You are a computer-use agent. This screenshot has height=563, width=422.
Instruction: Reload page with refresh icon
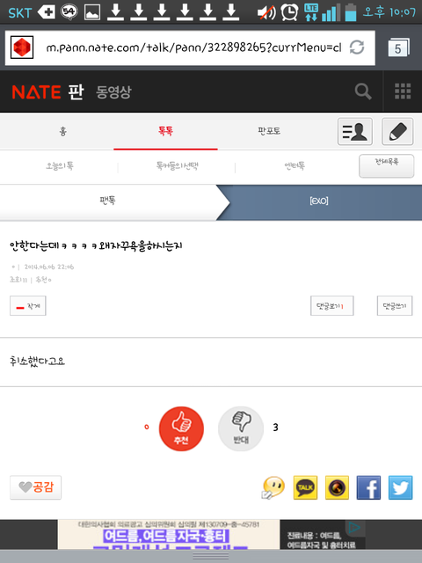[x=357, y=48]
